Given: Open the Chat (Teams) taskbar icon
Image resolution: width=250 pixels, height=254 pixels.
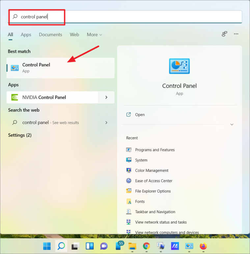Looking at the screenshot, I should point(104,246).
